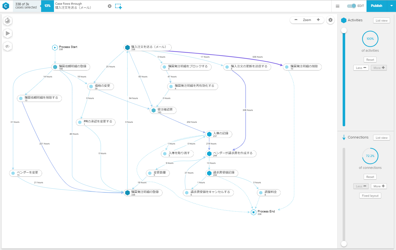Toggle the EDIT mode switch
Screen dimensions: 396x250
click(x=351, y=6)
